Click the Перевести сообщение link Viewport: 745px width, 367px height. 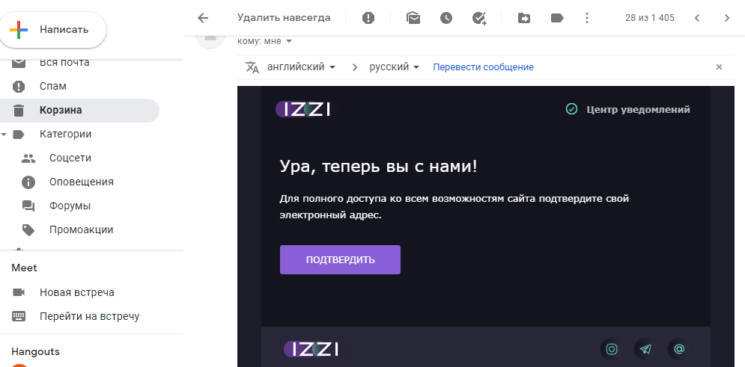(x=483, y=67)
